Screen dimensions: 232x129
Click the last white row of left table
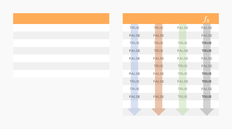coord(61,74)
